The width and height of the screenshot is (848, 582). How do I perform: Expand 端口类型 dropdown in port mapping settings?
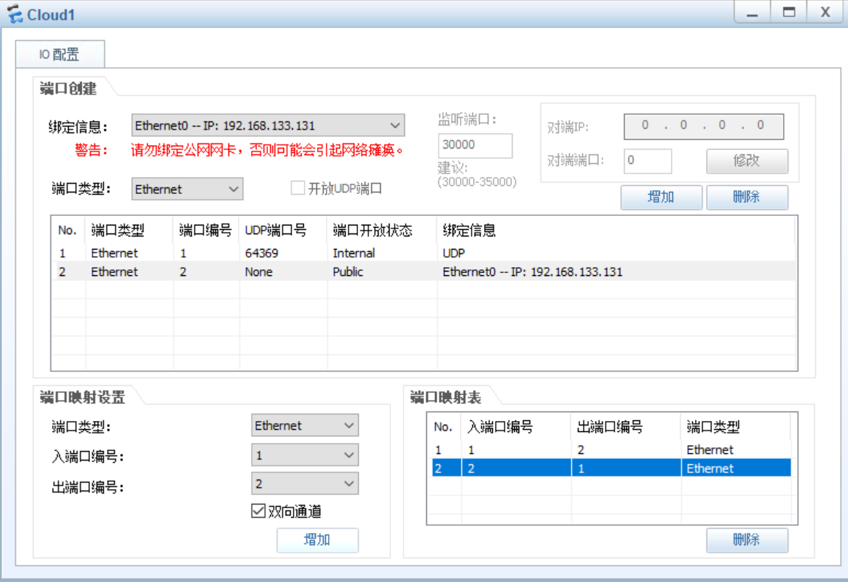[349, 425]
